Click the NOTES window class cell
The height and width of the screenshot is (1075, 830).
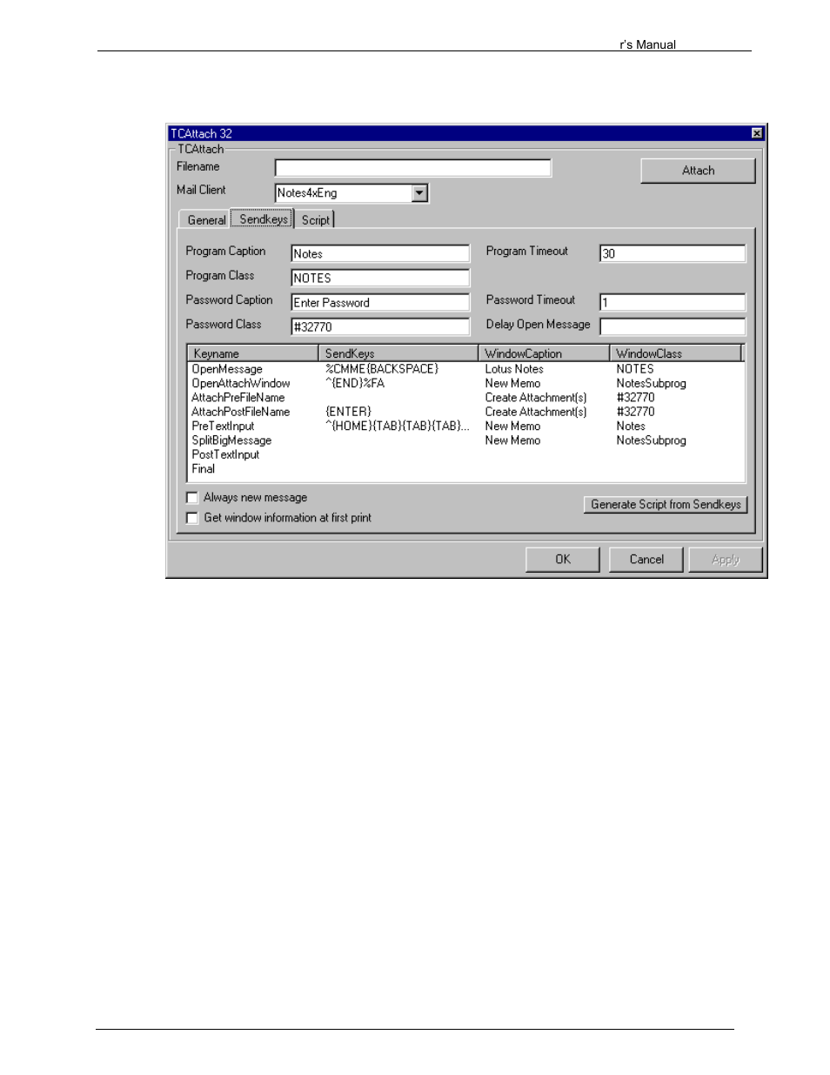[x=635, y=369]
